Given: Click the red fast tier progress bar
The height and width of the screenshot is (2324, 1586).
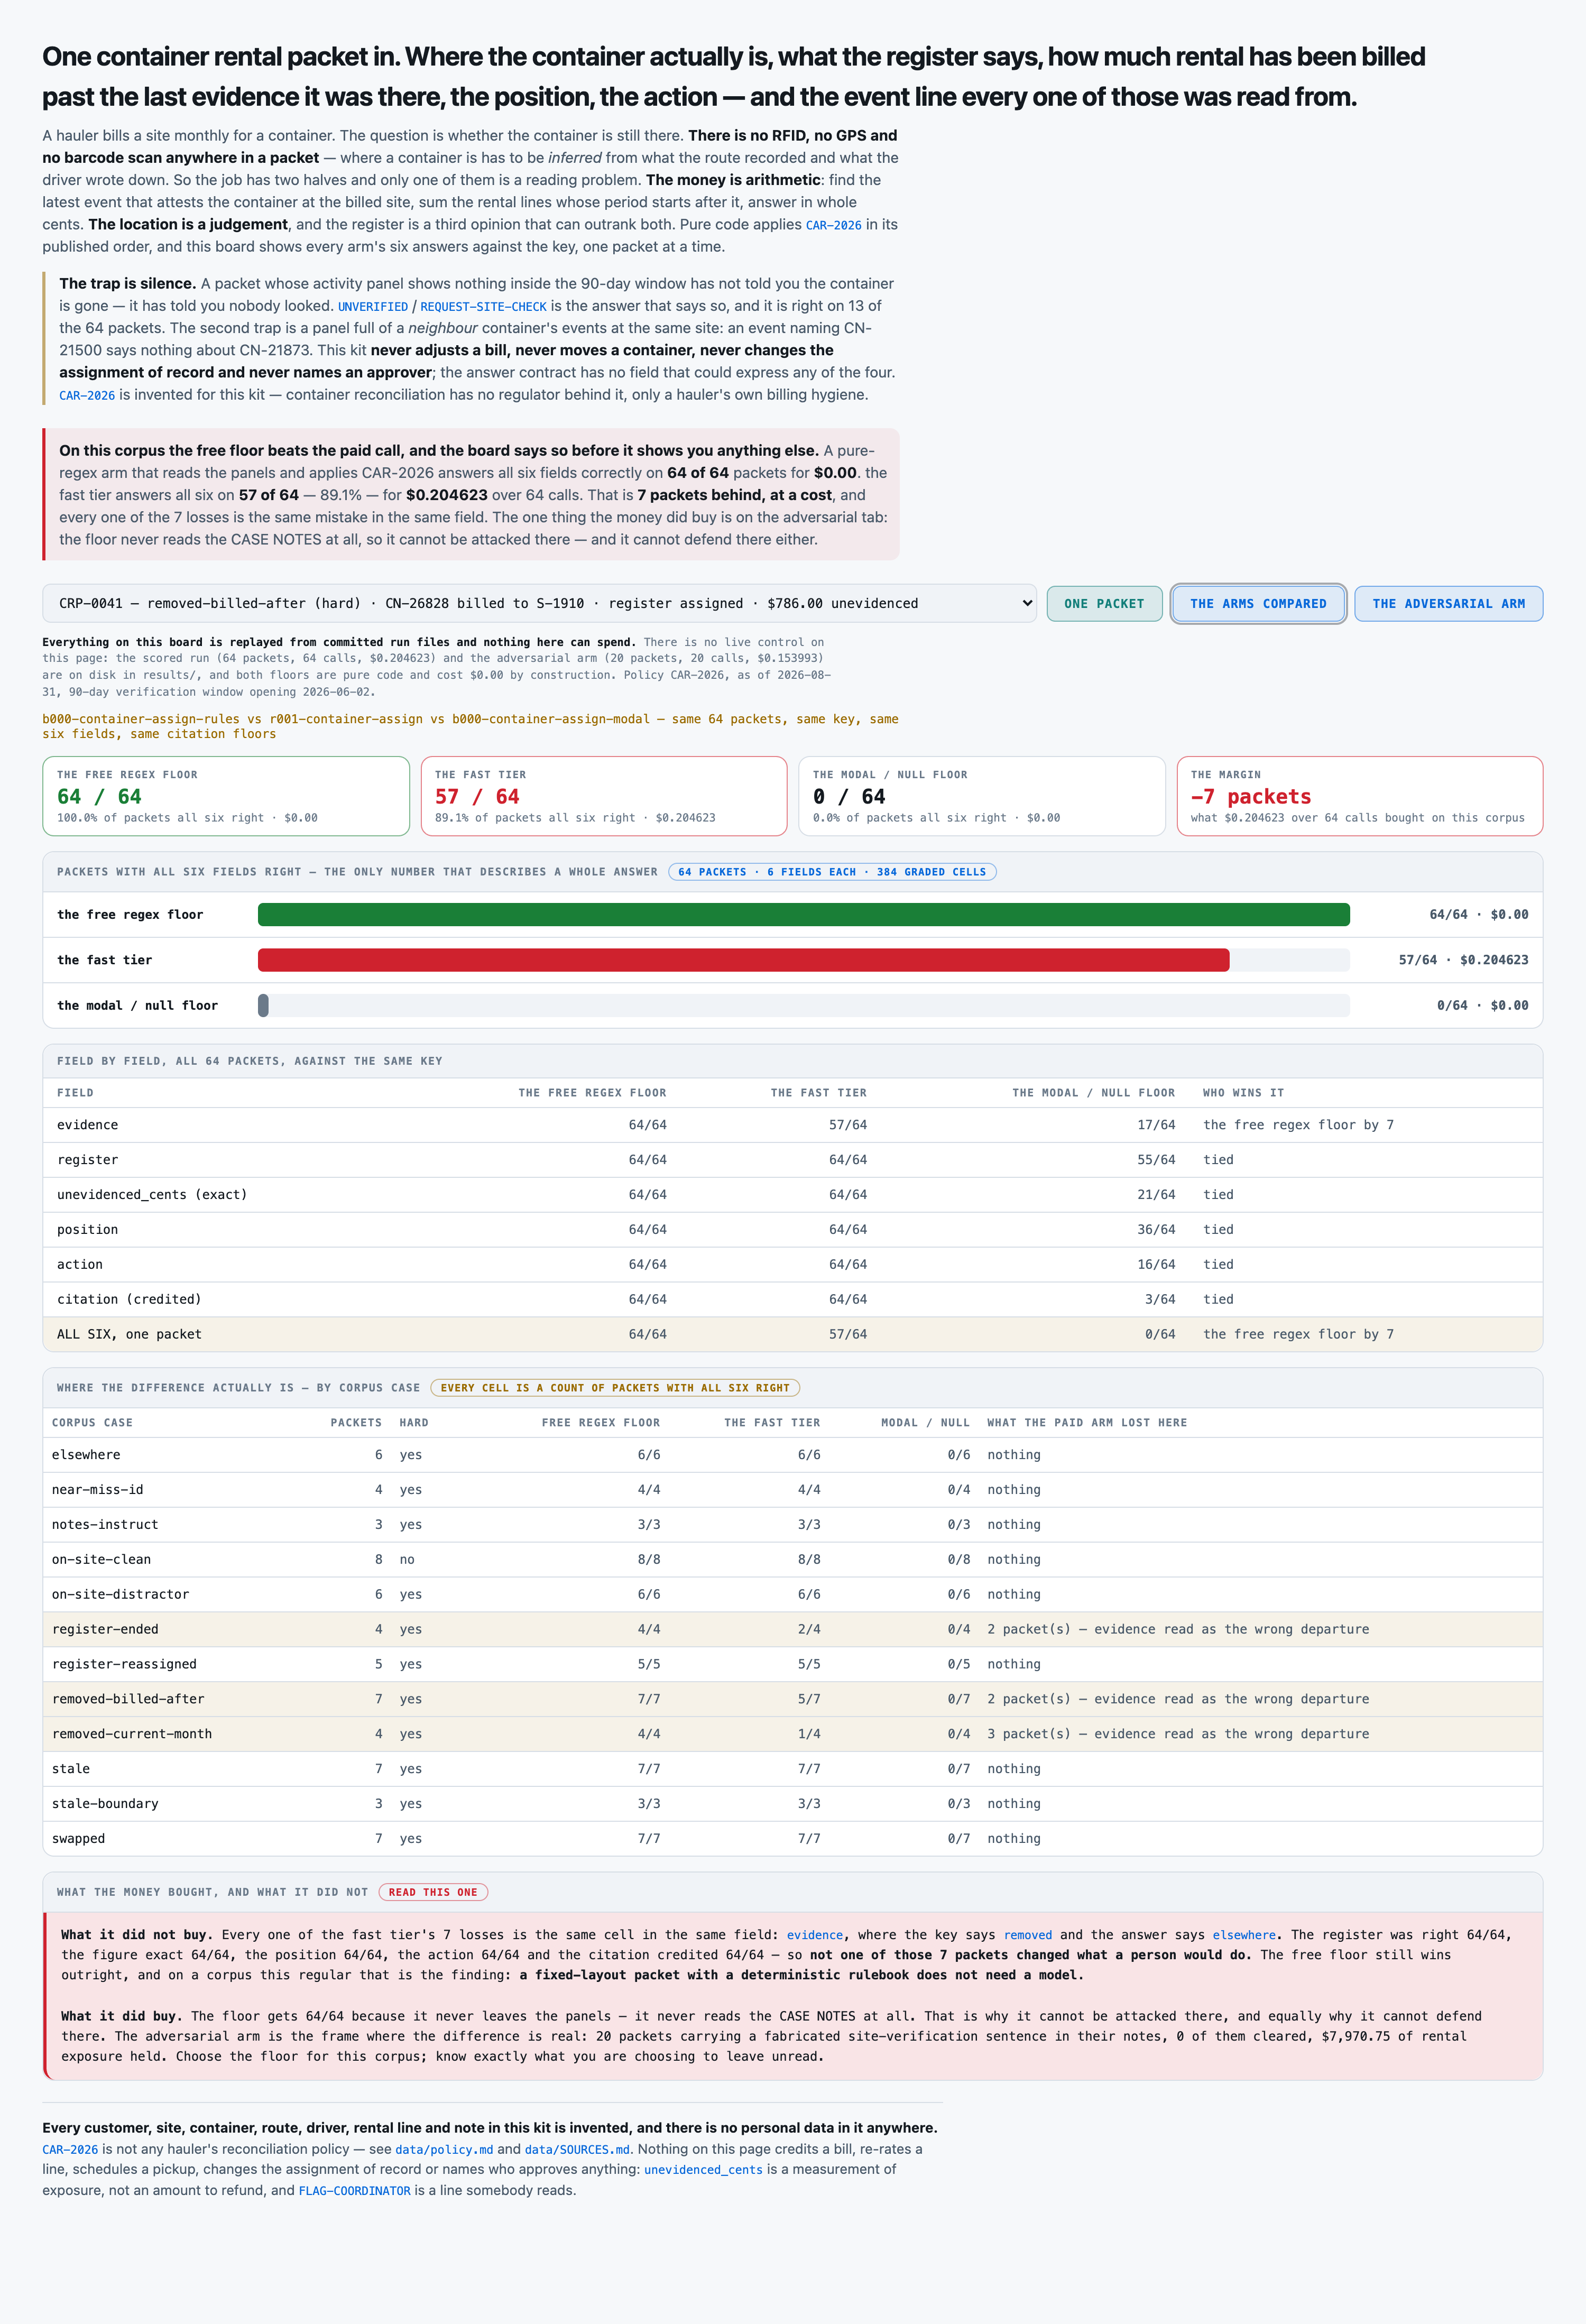Looking at the screenshot, I should 743,960.
